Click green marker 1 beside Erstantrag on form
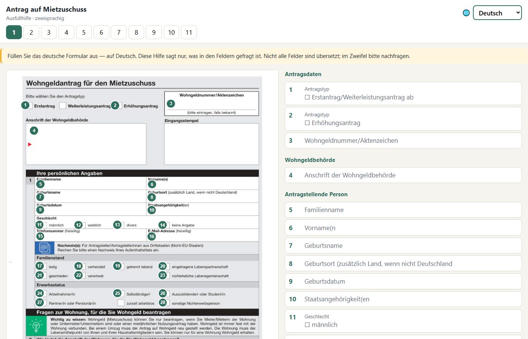Screen dimensions: 528x339 [x=25, y=105]
